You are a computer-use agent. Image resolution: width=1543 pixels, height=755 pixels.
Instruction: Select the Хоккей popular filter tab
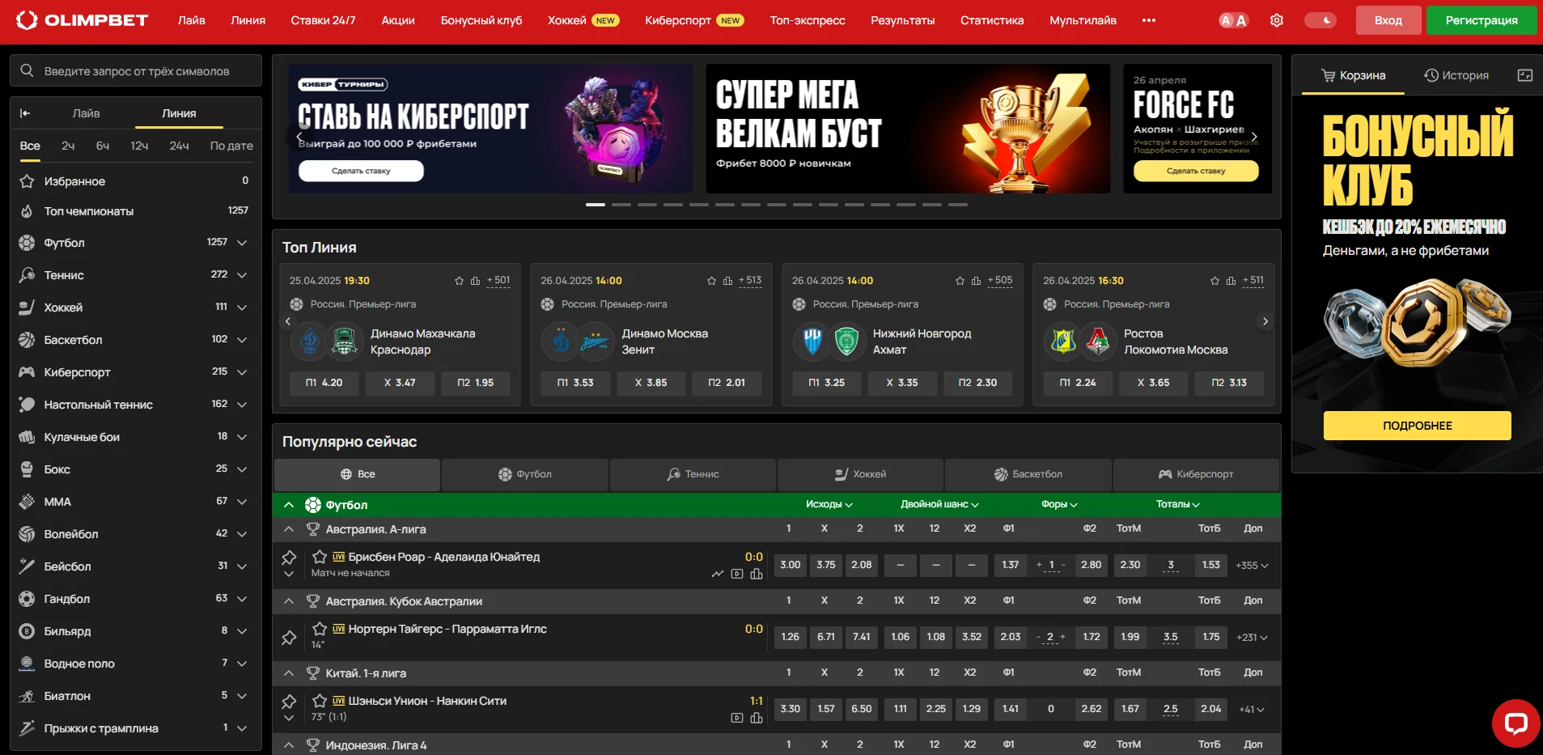pyautogui.click(x=860, y=474)
